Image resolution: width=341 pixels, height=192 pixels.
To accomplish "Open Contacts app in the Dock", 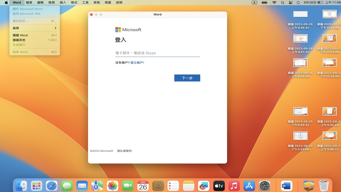I will coord(158,186).
